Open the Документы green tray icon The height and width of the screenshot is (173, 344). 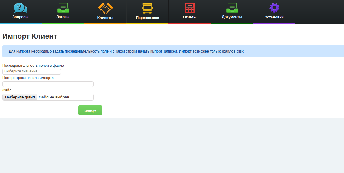click(232, 8)
